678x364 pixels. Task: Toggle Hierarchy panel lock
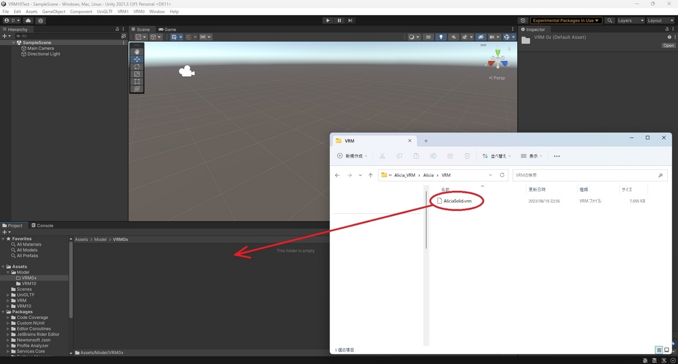(x=118, y=29)
